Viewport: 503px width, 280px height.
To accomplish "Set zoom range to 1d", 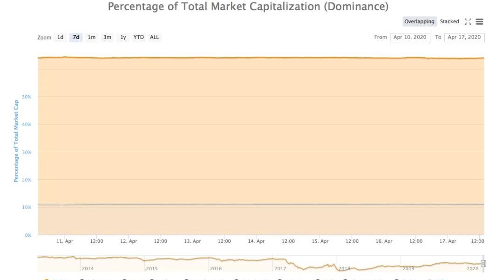I will tap(61, 37).
